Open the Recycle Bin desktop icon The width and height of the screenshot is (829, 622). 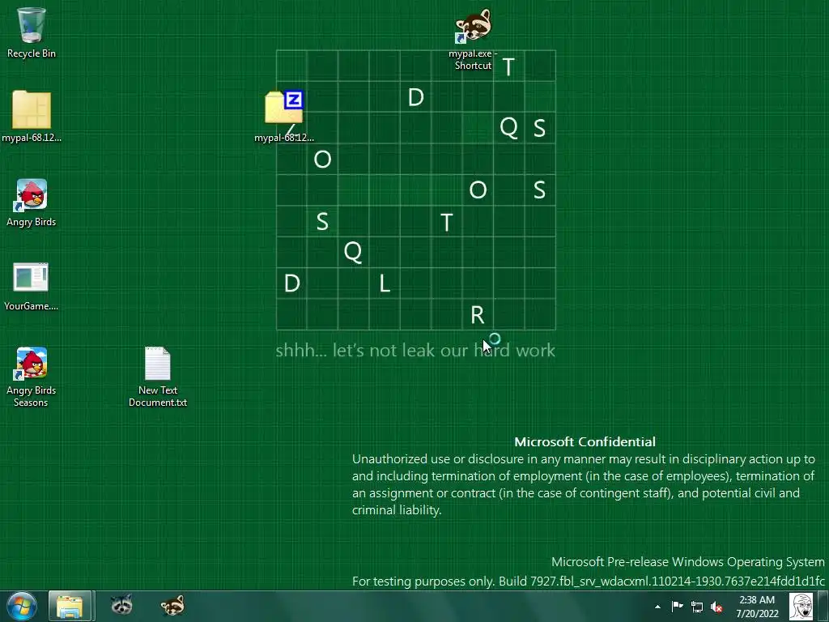pyautogui.click(x=32, y=32)
